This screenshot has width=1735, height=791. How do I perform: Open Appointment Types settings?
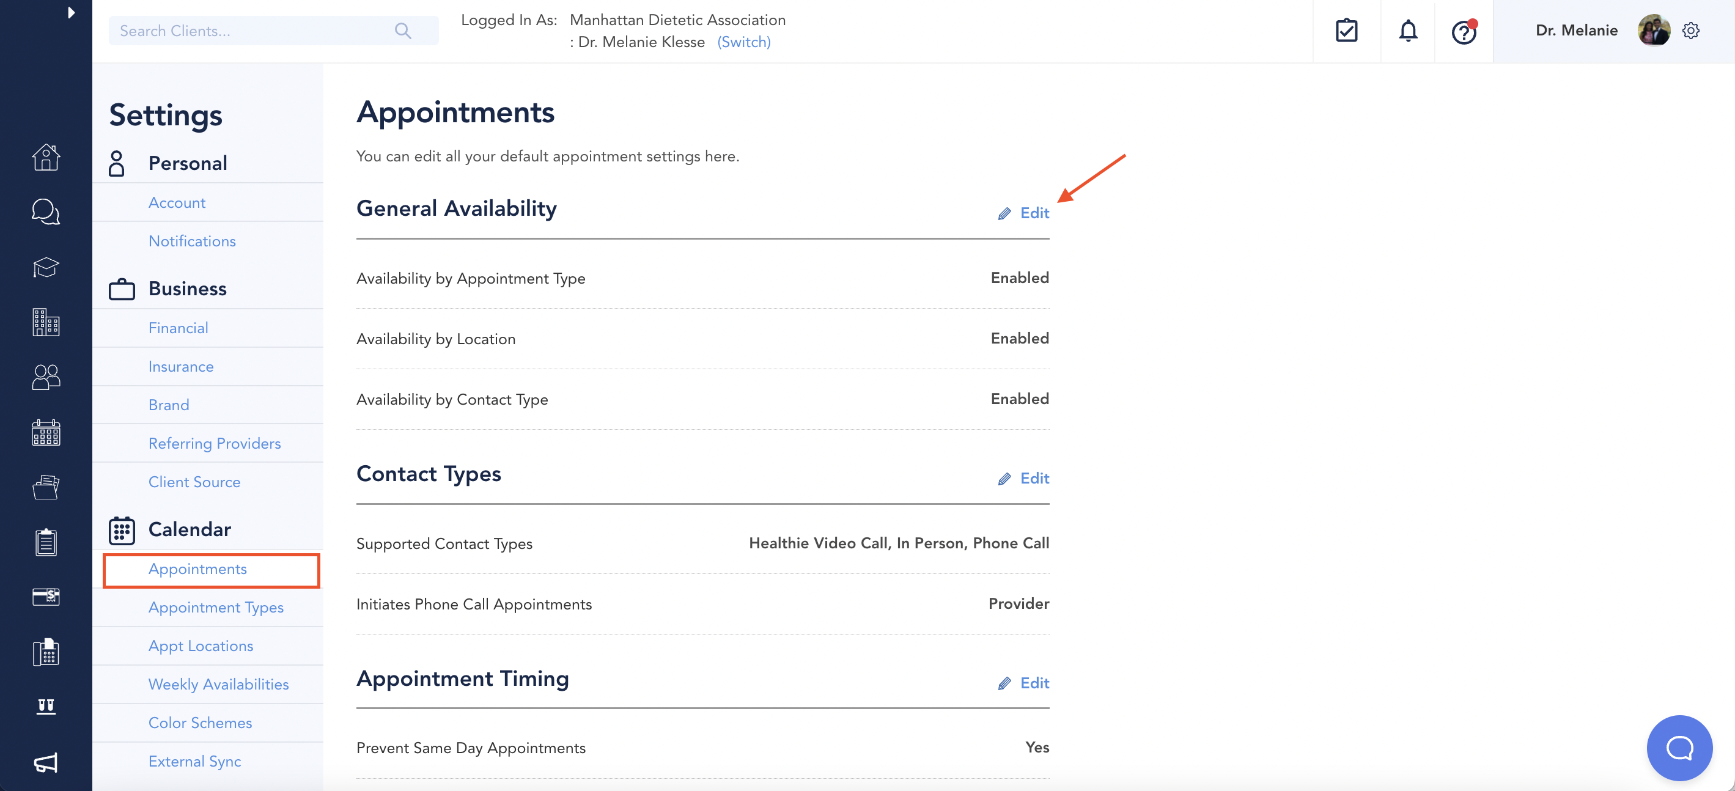tap(216, 607)
